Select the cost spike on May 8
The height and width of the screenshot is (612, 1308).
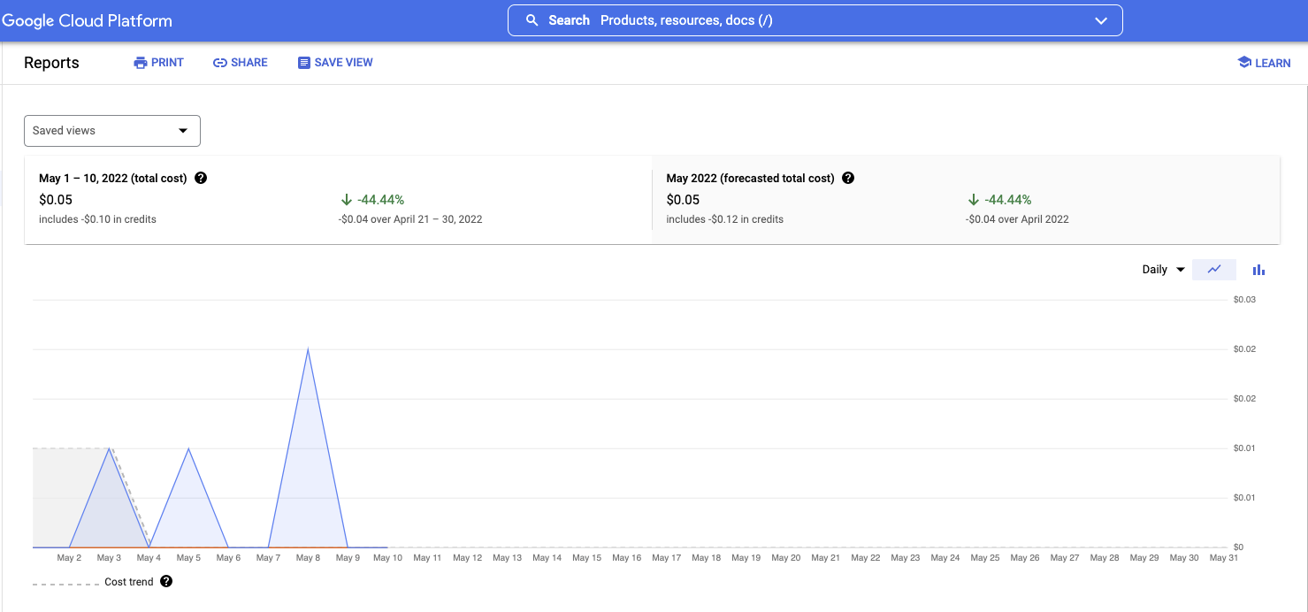(x=308, y=350)
